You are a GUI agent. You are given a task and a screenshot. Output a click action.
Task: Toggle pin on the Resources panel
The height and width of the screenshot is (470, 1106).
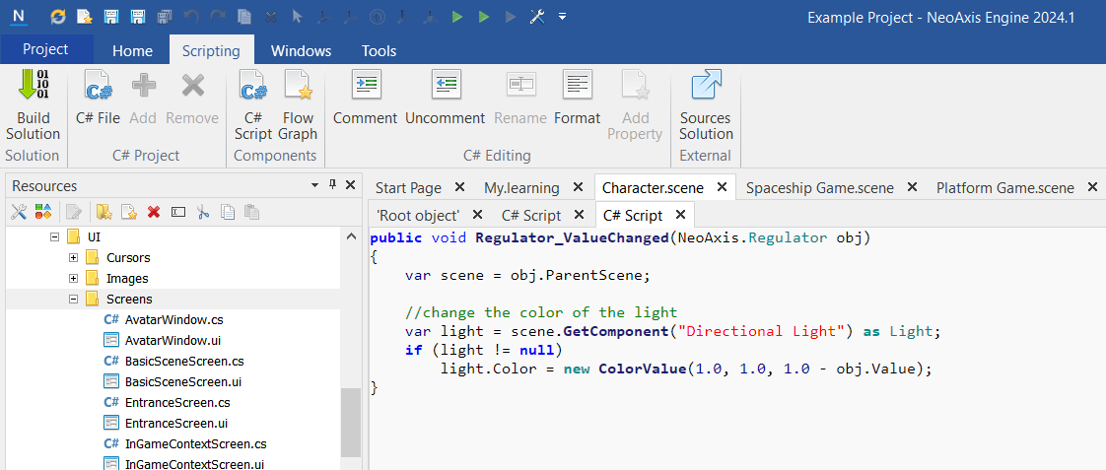point(333,185)
